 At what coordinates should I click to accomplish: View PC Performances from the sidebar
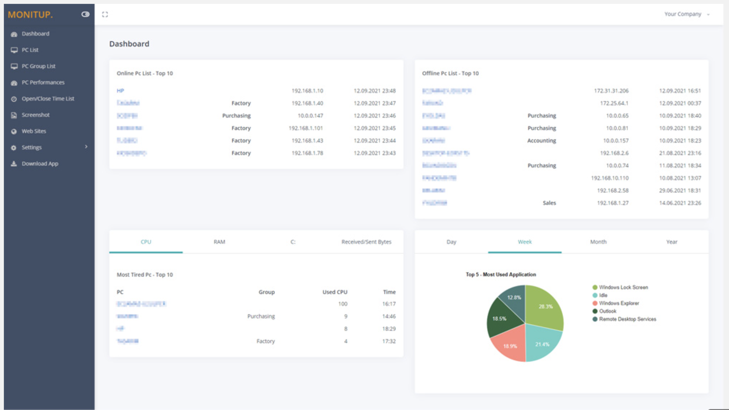pos(43,82)
